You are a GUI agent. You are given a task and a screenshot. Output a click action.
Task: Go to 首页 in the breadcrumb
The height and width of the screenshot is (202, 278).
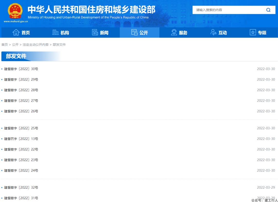point(5,45)
